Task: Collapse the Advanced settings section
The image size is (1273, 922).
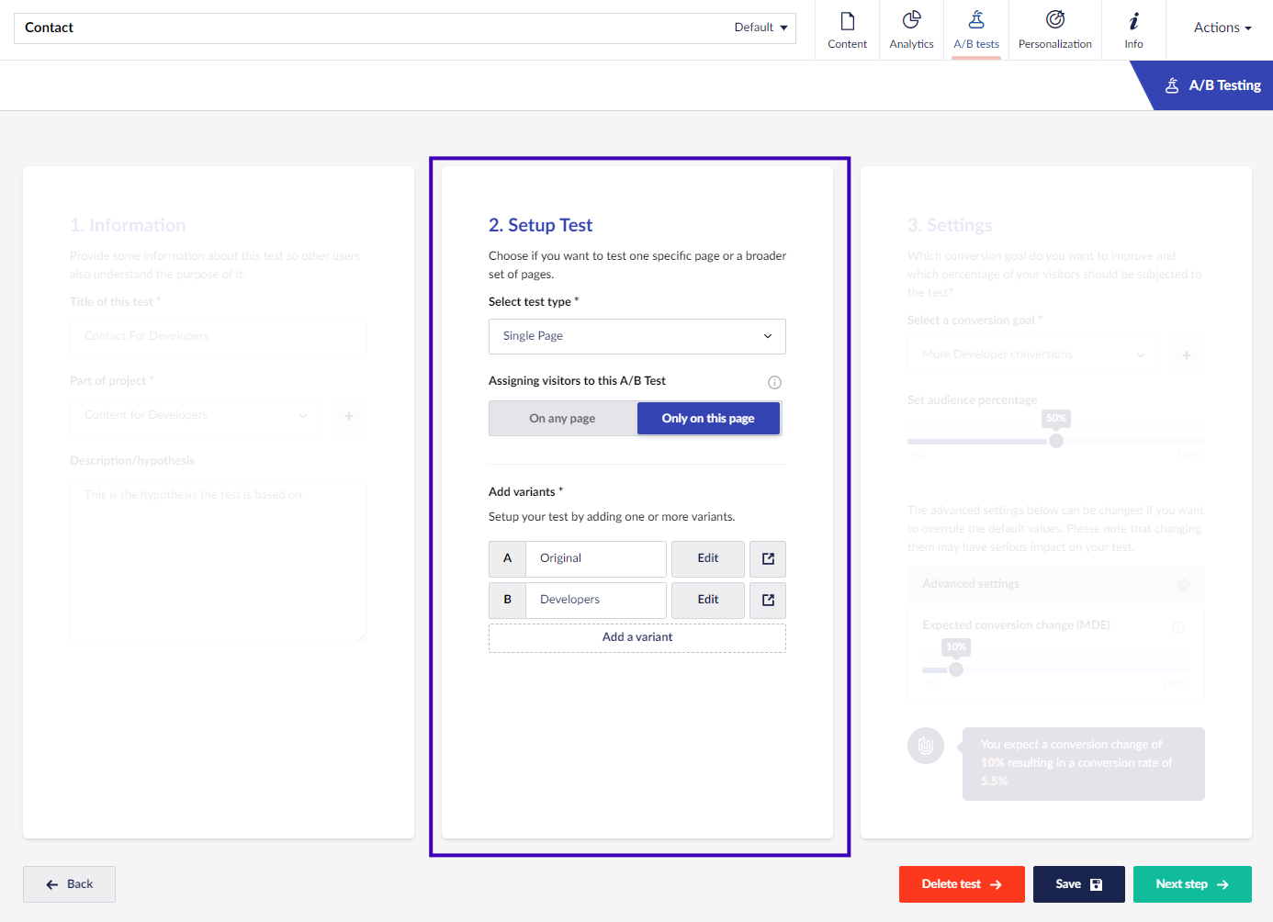Action: [1183, 585]
